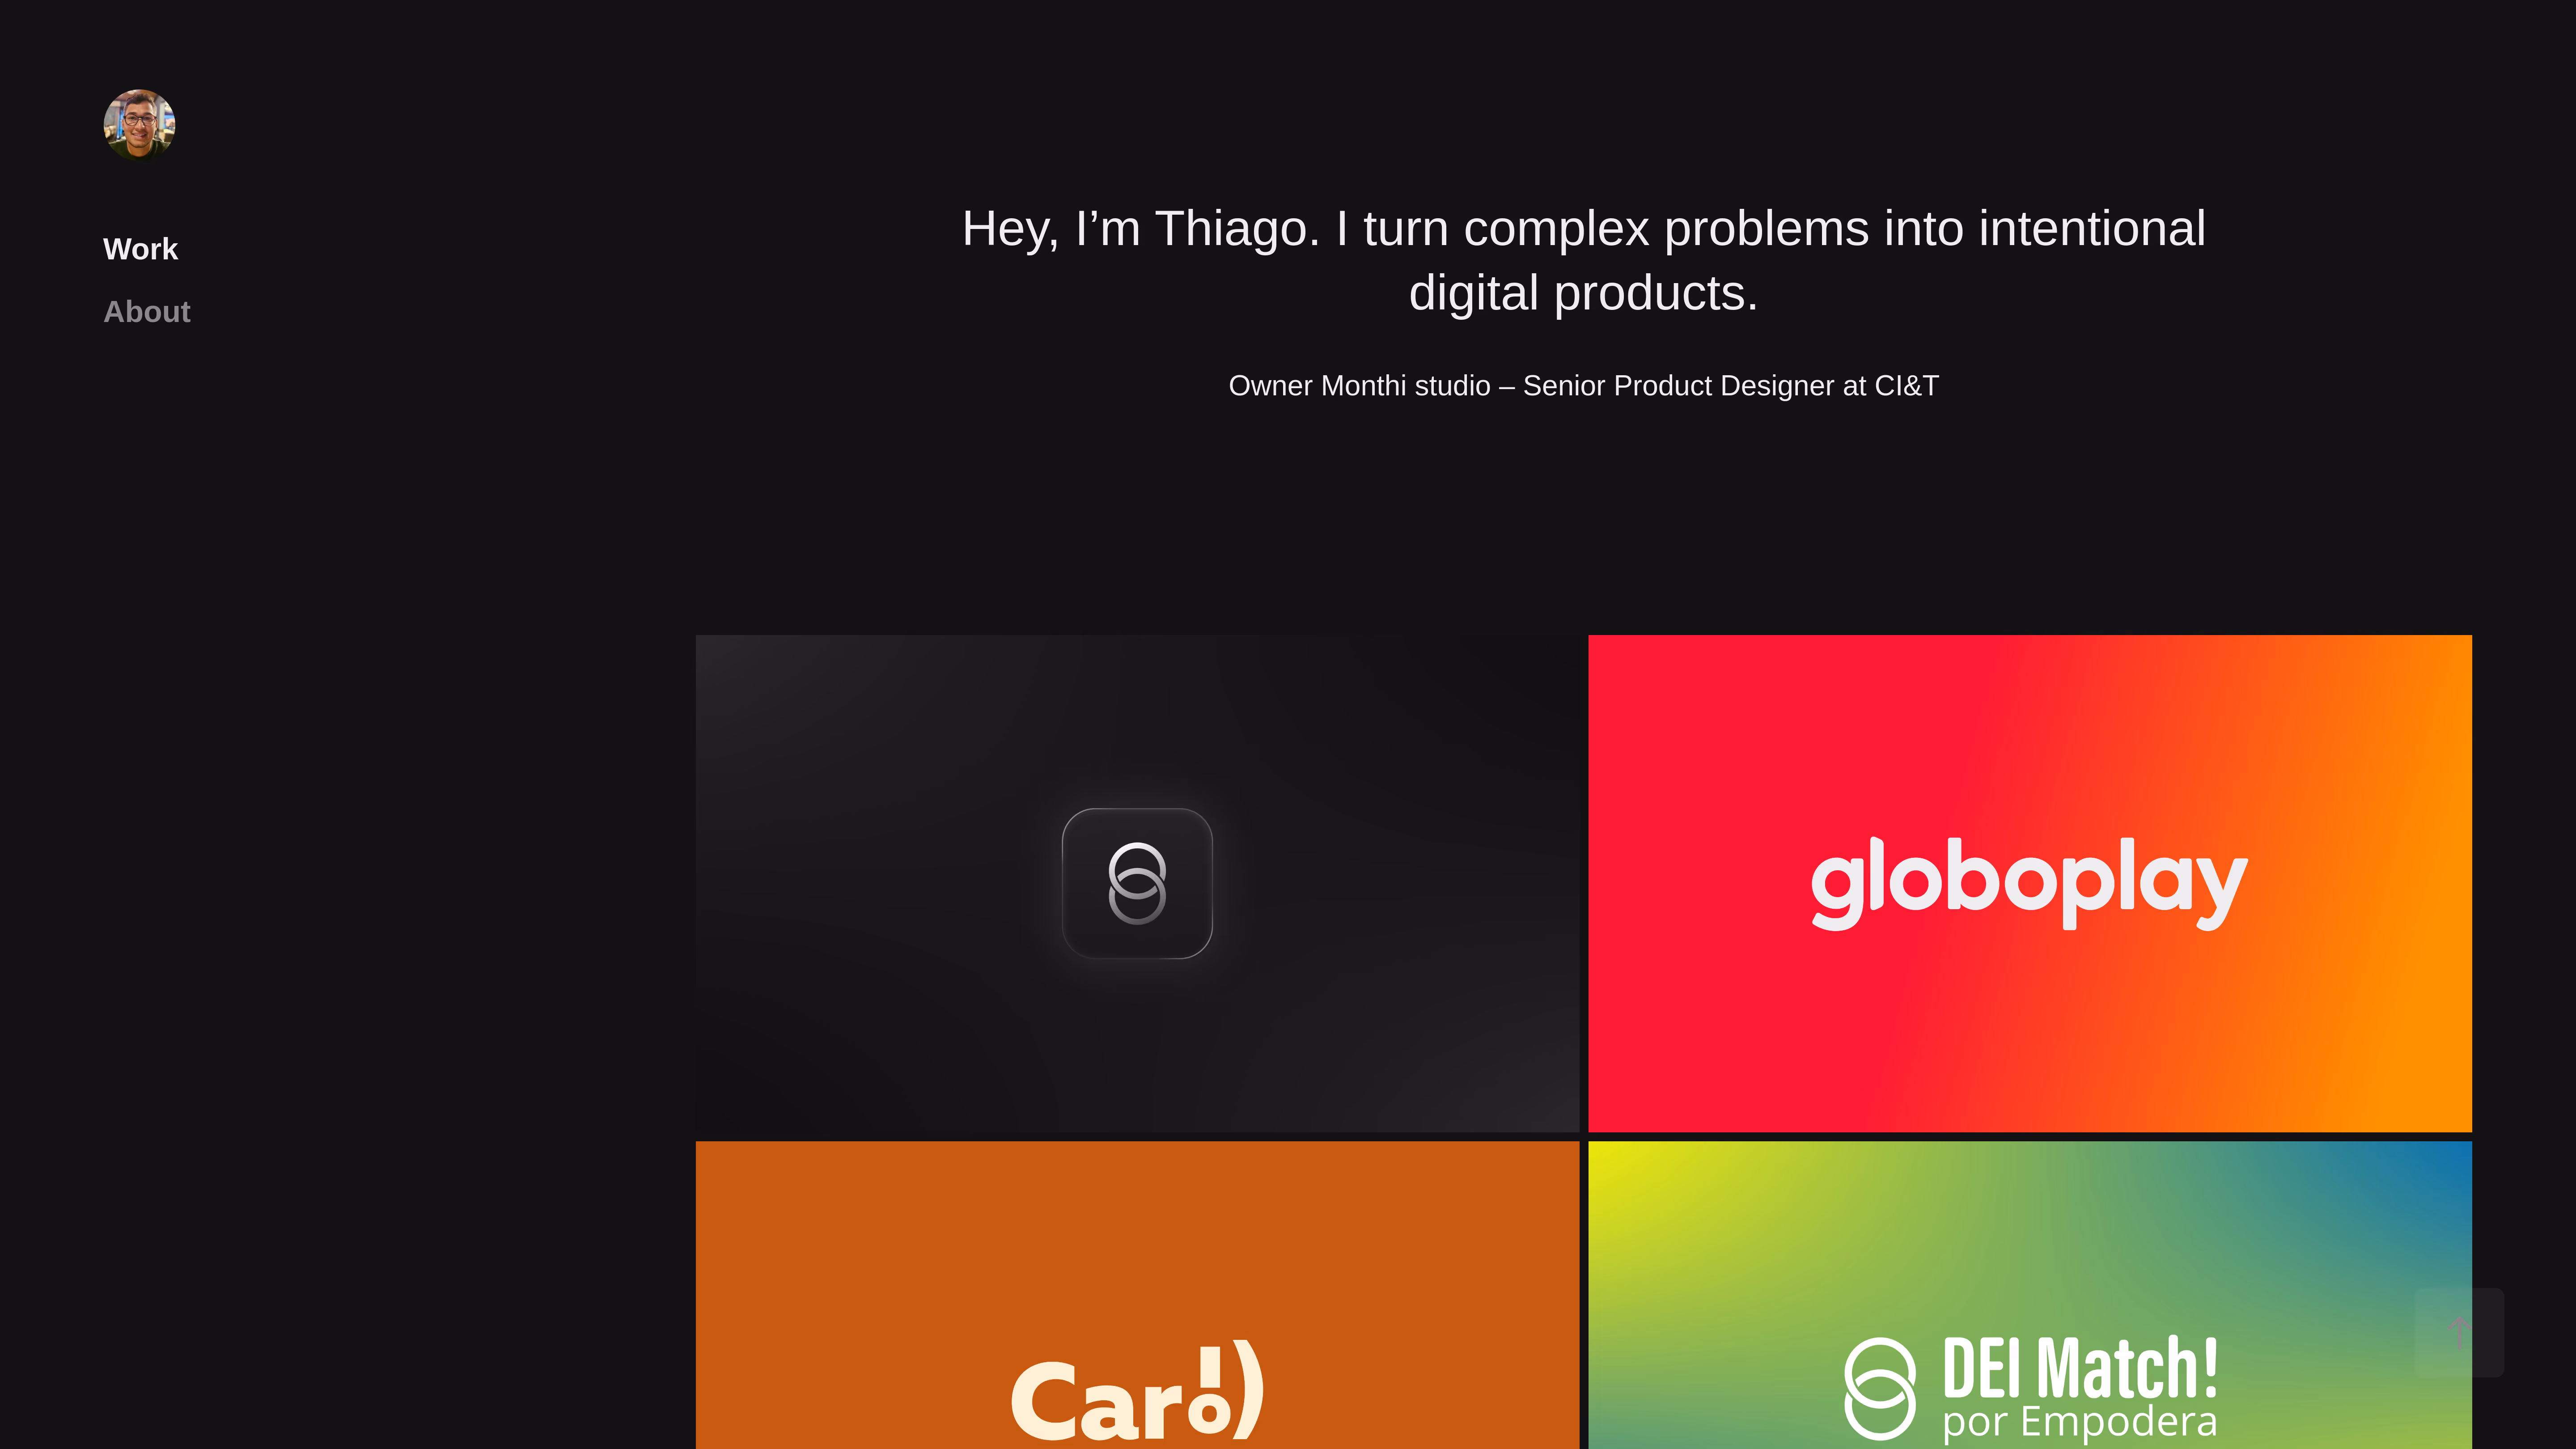Viewport: 2576px width, 1449px height.
Task: Open the orange Caro project card
Action: (x=1137, y=1295)
